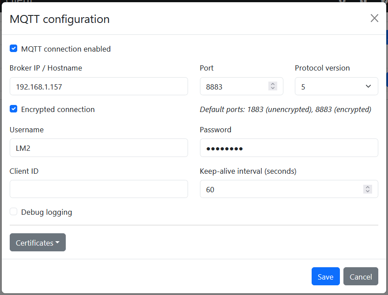Image resolution: width=388 pixels, height=295 pixels.
Task: Click the Default ports hint text
Action: [286, 109]
